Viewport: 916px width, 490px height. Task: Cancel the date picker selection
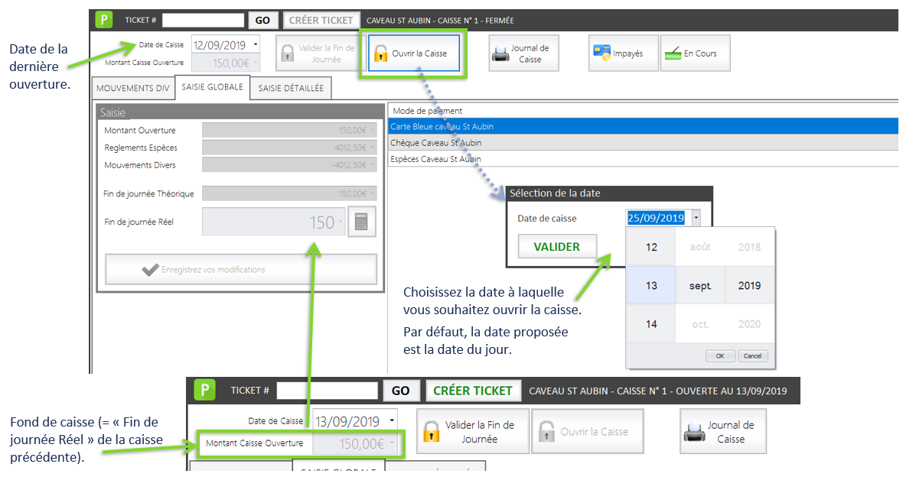[752, 356]
